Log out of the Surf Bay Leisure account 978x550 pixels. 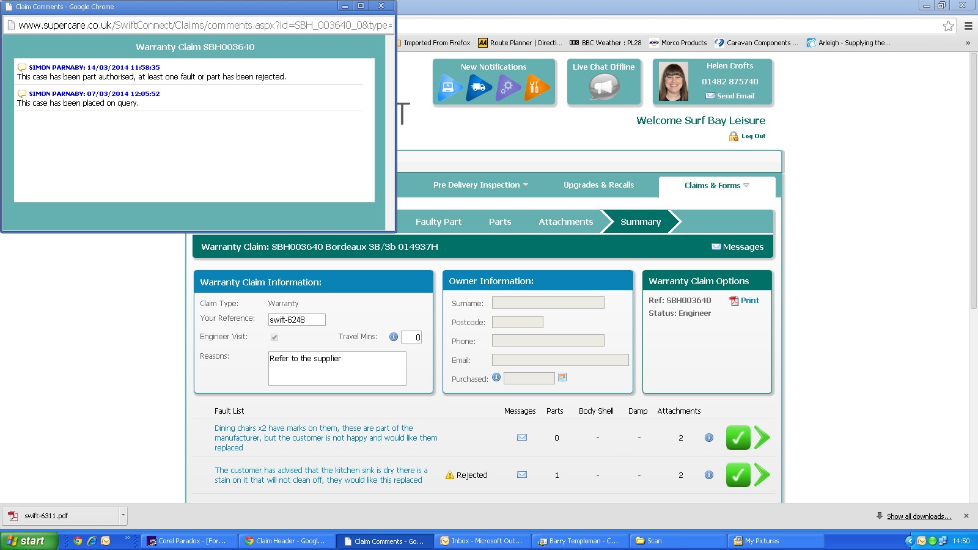748,136
